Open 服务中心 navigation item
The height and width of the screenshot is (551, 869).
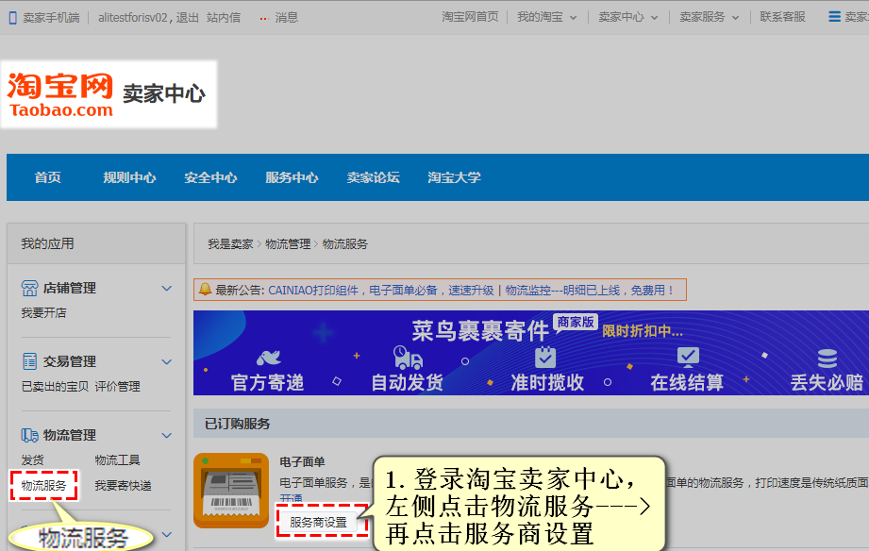[292, 177]
